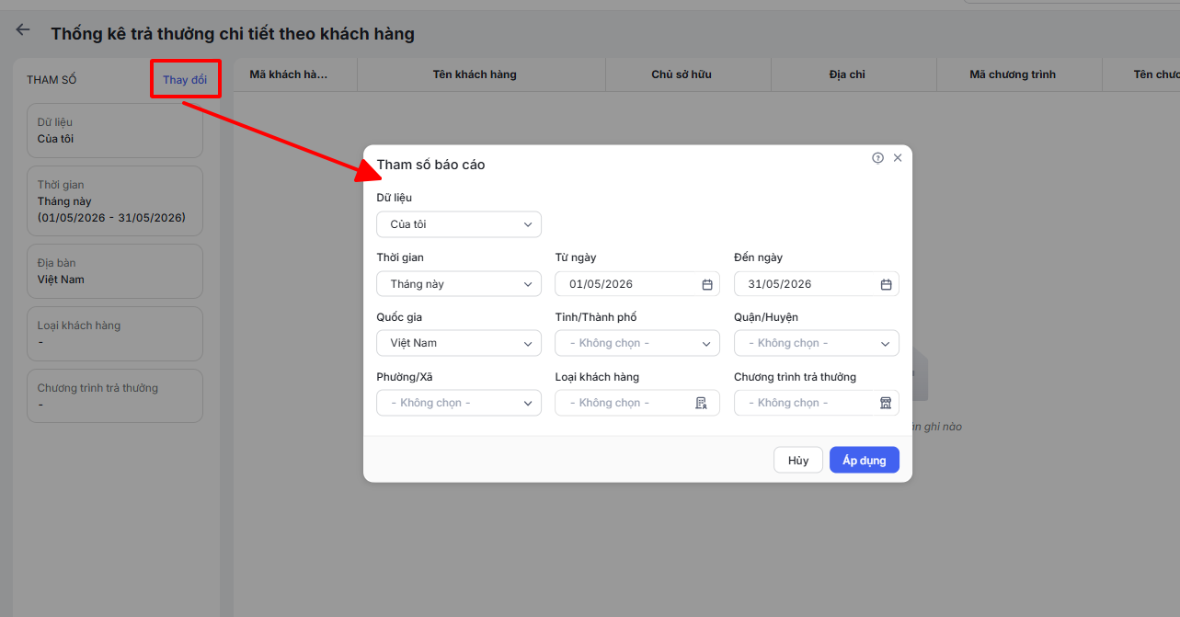The height and width of the screenshot is (617, 1180).
Task: Open the Phường/Xã dropdown
Action: [x=459, y=403]
